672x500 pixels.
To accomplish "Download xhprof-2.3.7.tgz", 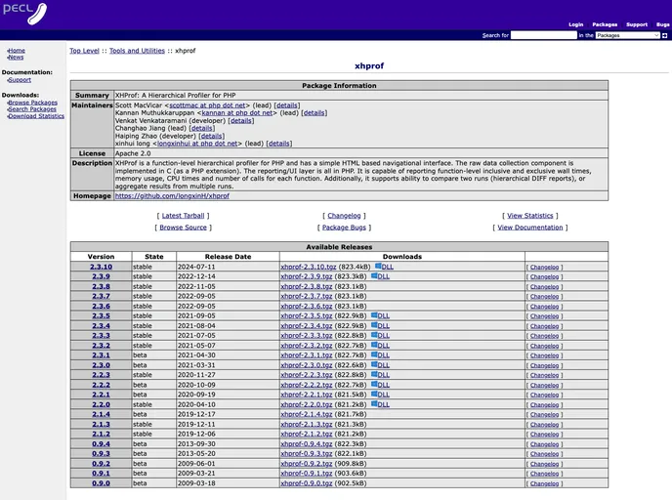I will pyautogui.click(x=307, y=296).
